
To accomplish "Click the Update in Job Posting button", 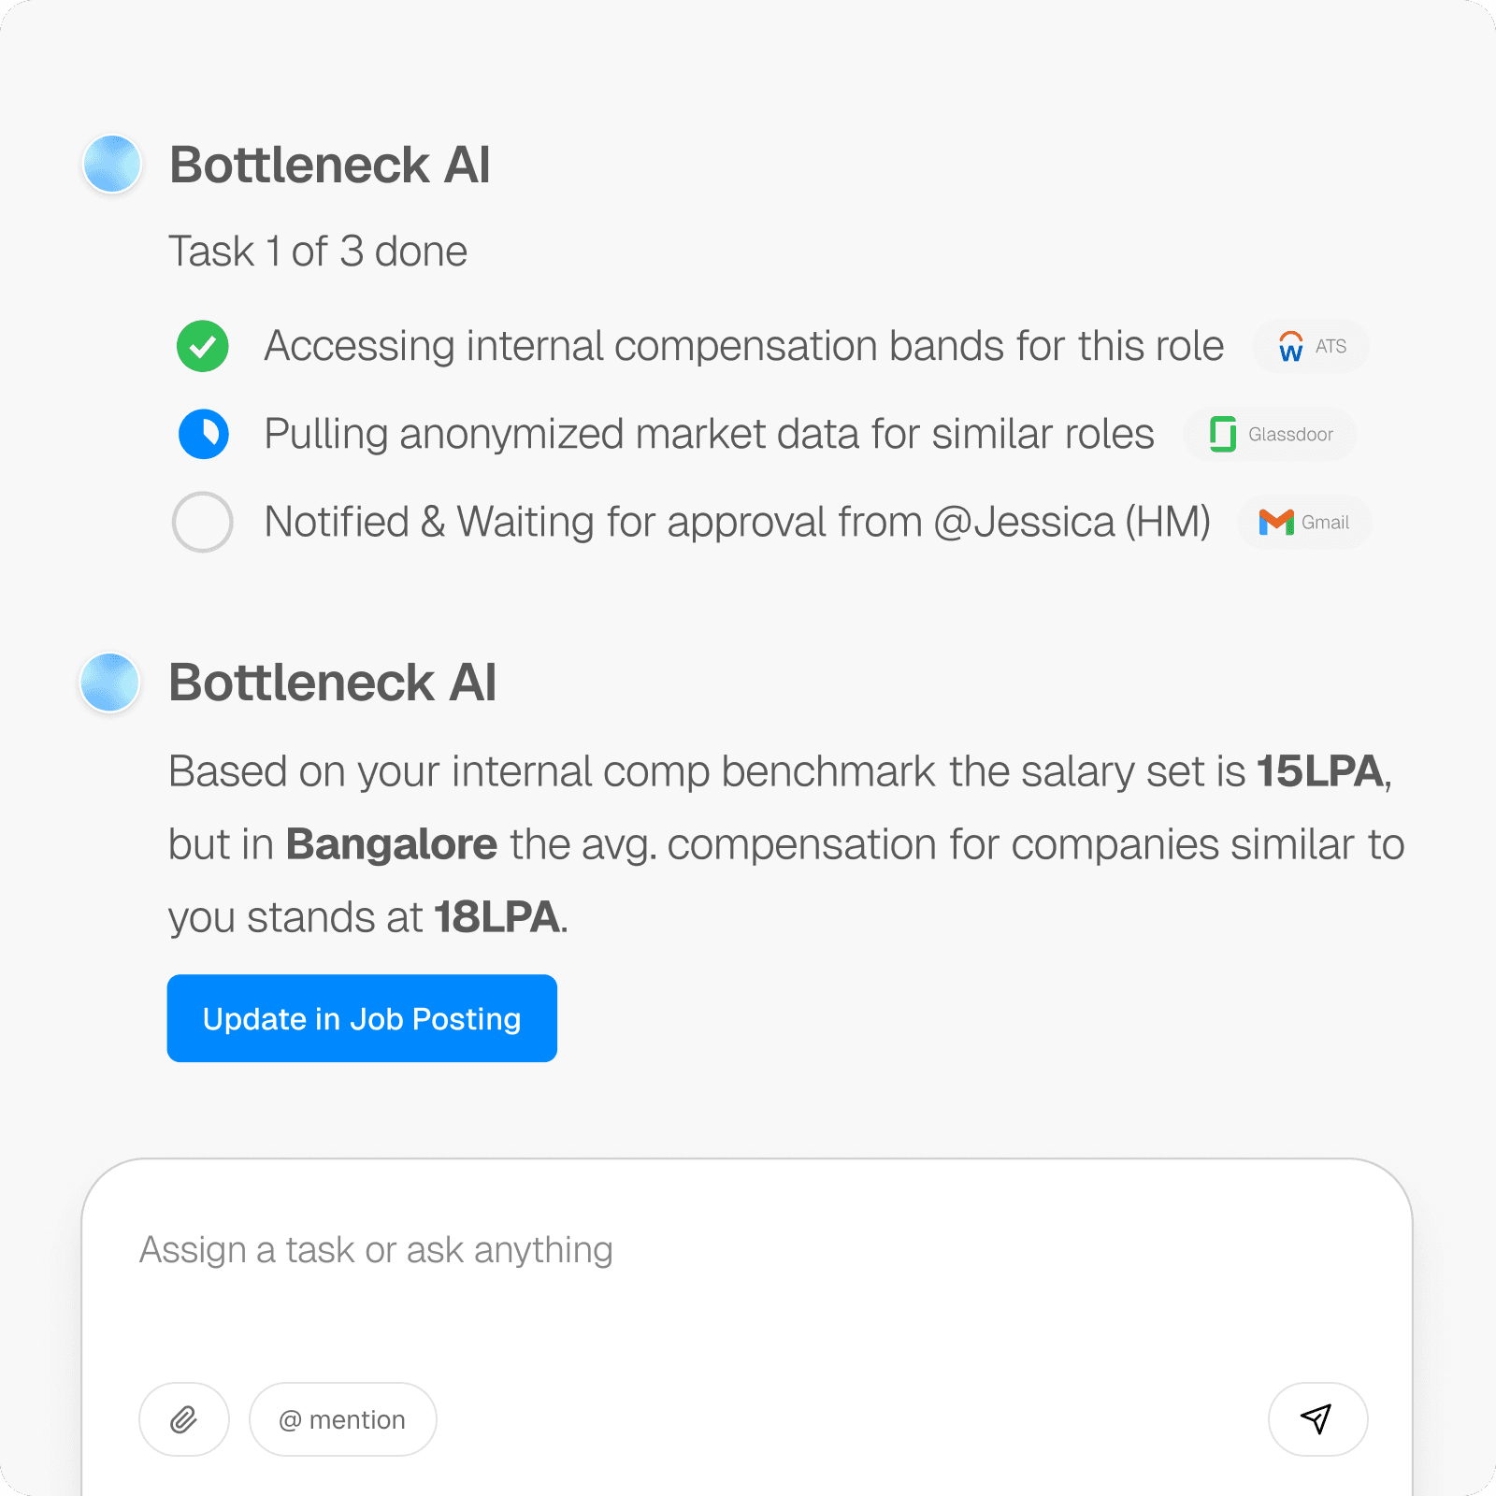I will (x=362, y=1018).
